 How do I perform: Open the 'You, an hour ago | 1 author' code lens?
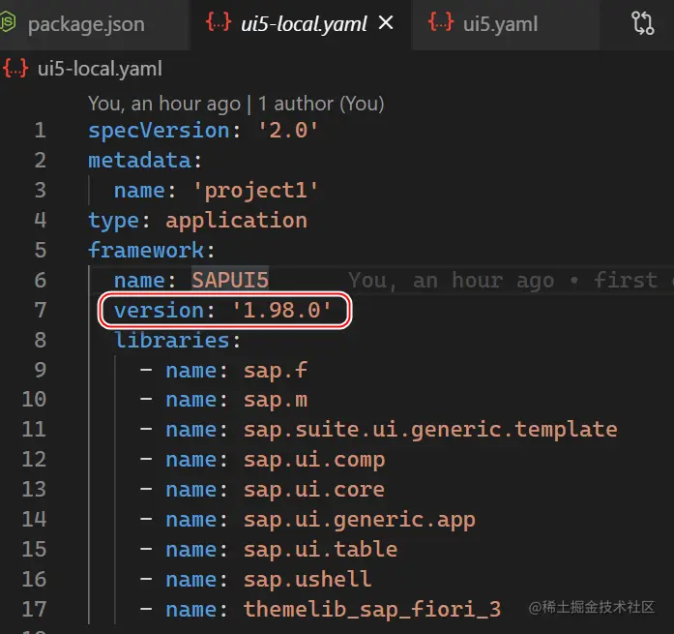[x=236, y=104]
